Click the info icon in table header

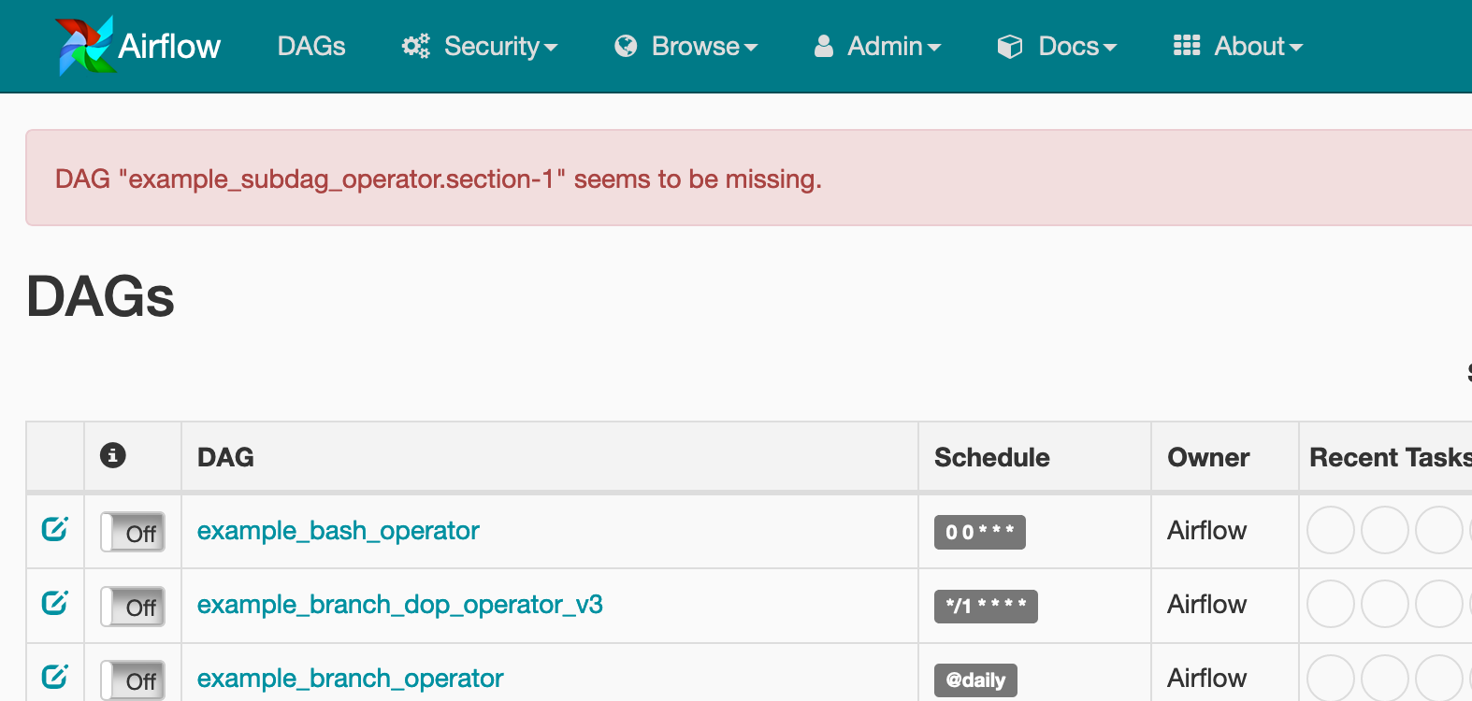tap(113, 455)
